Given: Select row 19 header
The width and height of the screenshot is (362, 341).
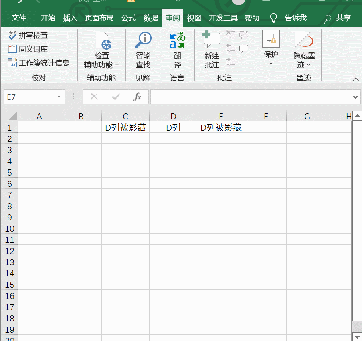Looking at the screenshot, I should 10,329.
